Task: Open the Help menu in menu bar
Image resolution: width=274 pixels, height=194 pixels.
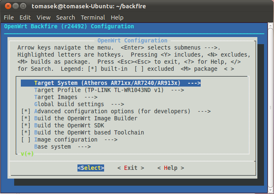Action: (117, 17)
